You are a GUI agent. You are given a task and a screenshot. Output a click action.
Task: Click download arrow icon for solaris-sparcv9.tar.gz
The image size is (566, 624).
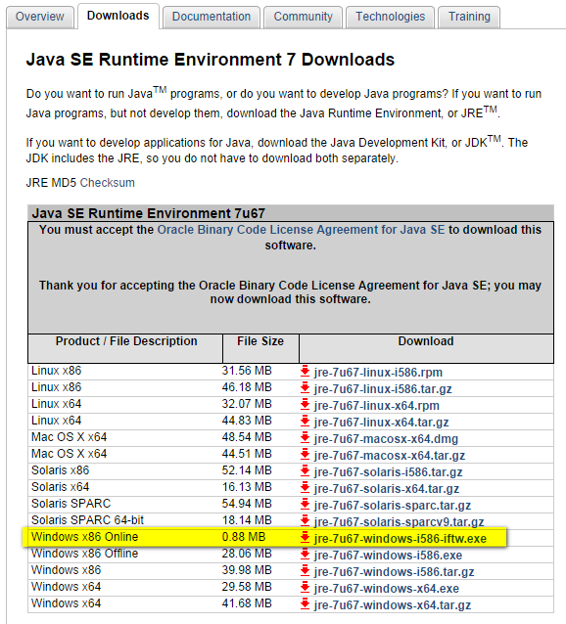pos(306,521)
